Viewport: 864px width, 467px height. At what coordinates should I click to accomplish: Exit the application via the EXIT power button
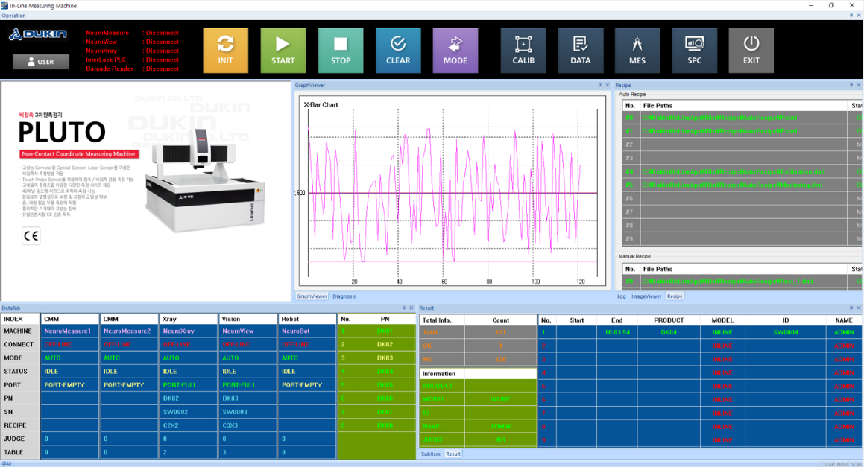[751, 51]
